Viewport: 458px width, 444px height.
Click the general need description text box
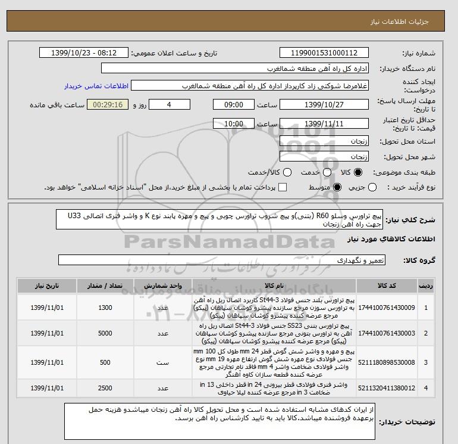219,219
